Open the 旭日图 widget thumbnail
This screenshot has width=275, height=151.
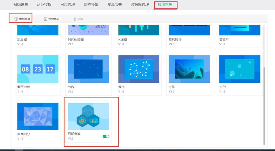(x=38, y=30)
